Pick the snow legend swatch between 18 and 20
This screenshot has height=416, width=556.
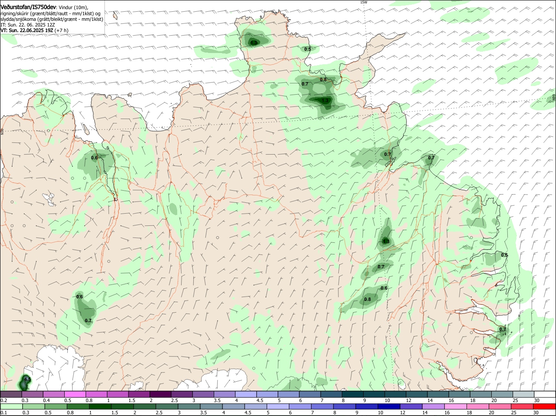tap(481, 394)
